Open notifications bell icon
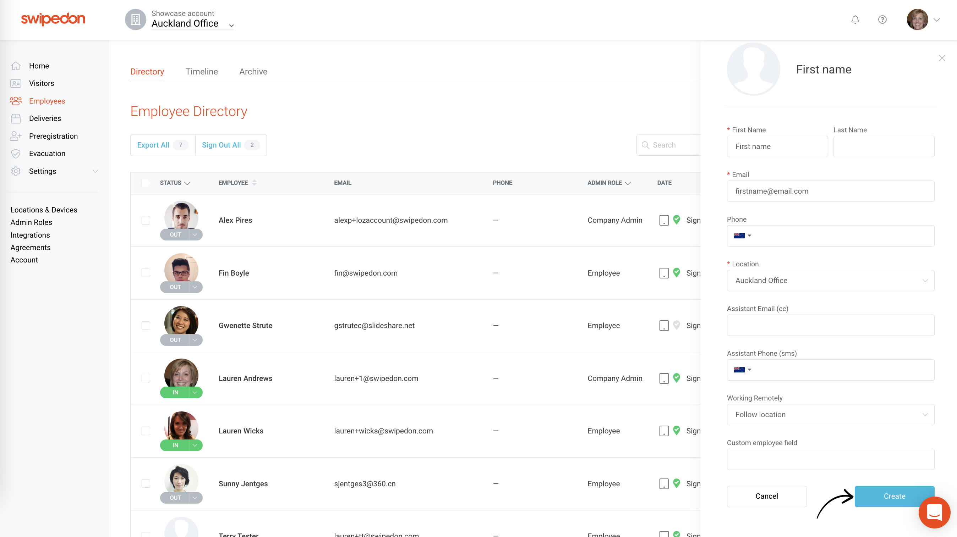This screenshot has width=957, height=537. pyautogui.click(x=855, y=20)
